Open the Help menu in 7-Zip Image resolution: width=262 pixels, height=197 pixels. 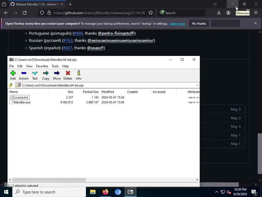coord(65,66)
